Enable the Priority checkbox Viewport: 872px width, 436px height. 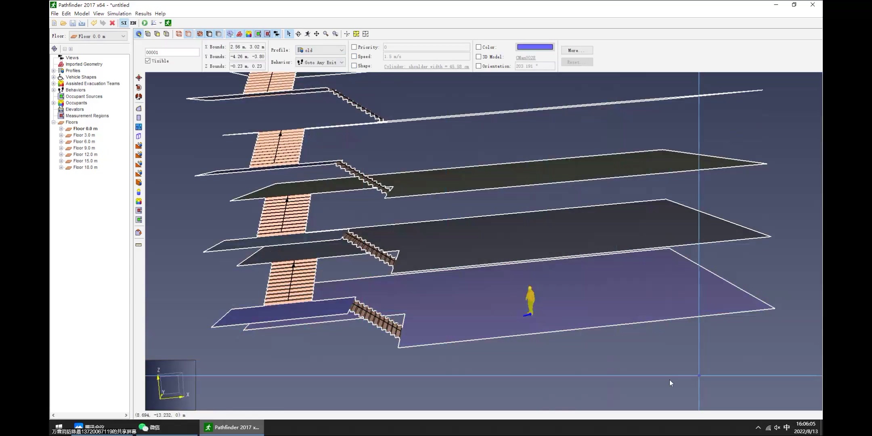[x=354, y=47]
